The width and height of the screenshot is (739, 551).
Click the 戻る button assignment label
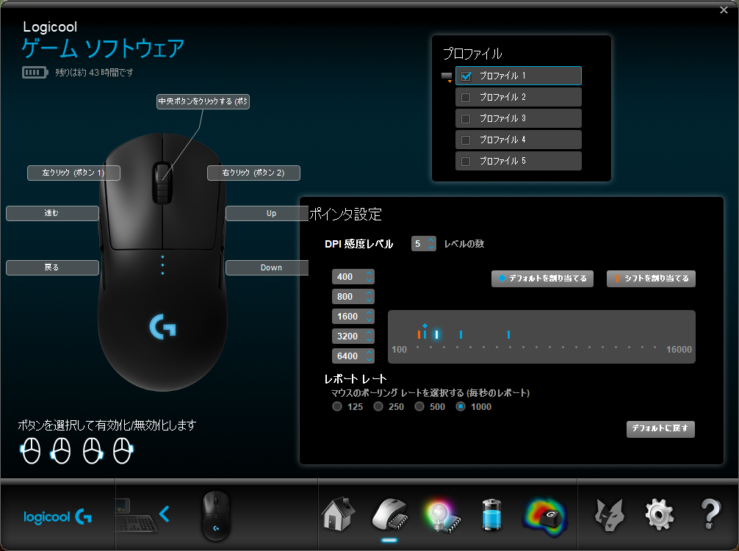pos(52,267)
